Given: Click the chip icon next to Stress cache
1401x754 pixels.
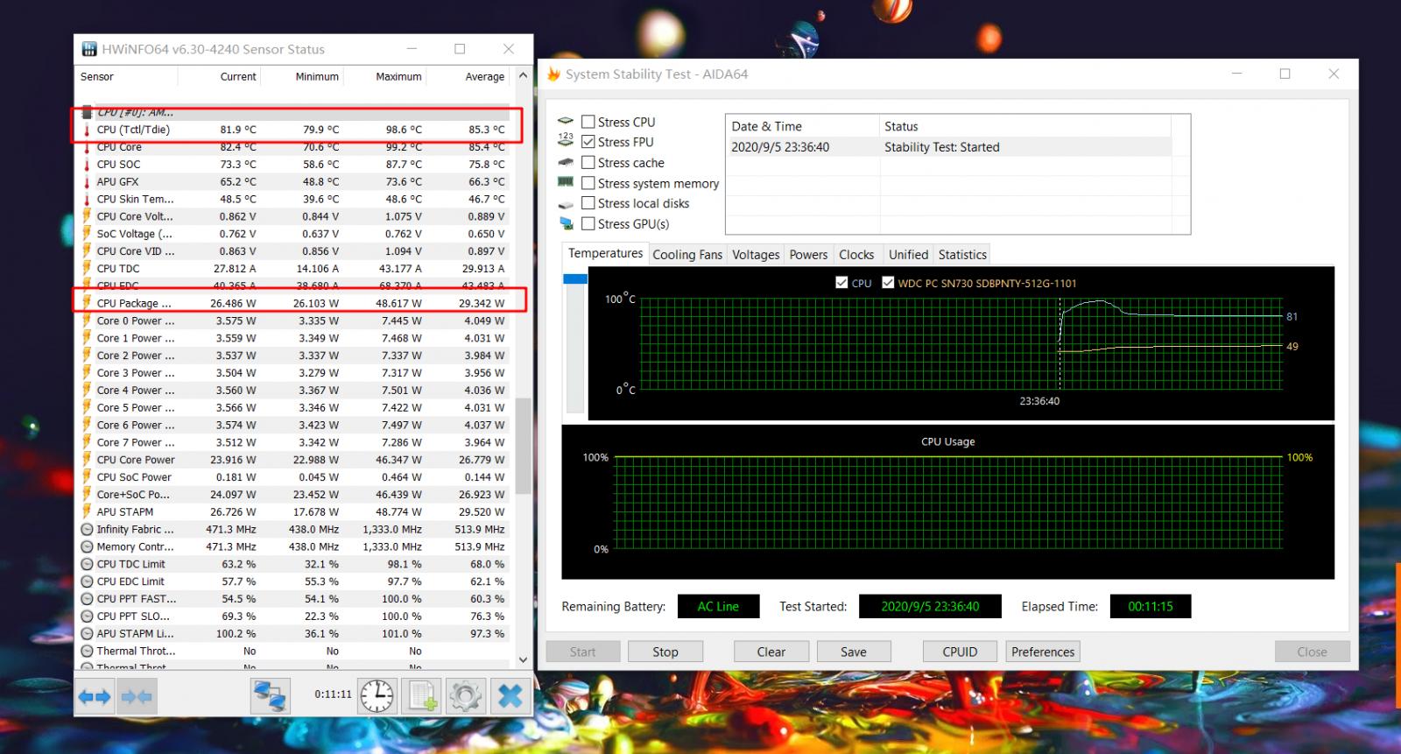Looking at the screenshot, I should coord(566,162).
